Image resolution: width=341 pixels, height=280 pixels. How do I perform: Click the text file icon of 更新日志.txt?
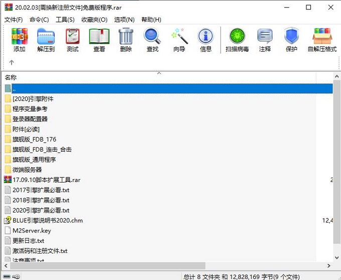tap(8, 240)
